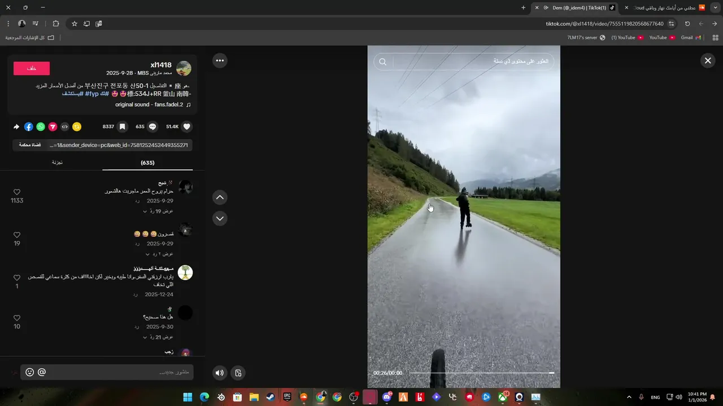Viewport: 723px width, 406px height.
Task: Open the Chrome profile avatar
Action: click(21, 24)
